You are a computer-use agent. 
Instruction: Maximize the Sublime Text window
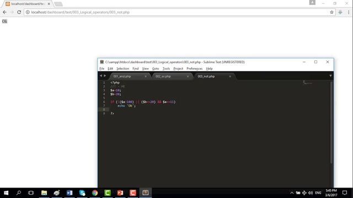click(315, 62)
